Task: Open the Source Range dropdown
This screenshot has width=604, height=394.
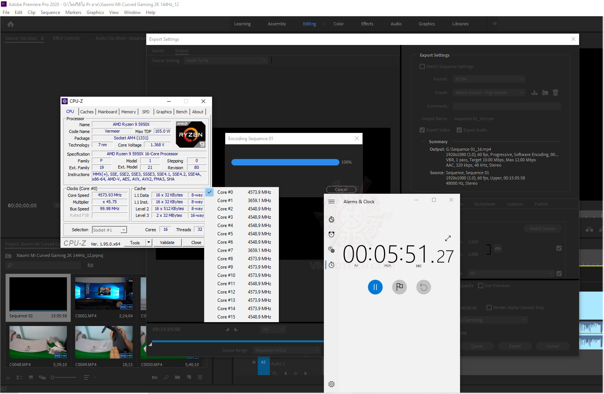Action: [x=287, y=350]
